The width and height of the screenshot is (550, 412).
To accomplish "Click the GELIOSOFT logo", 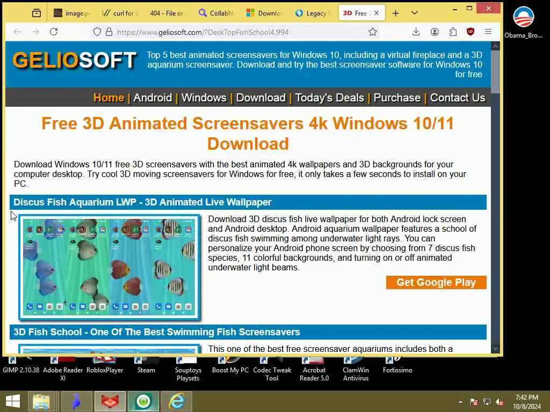I will click(74, 60).
